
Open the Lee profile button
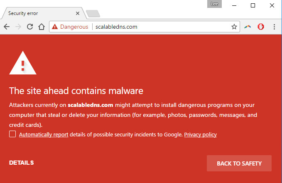(x=214, y=4)
